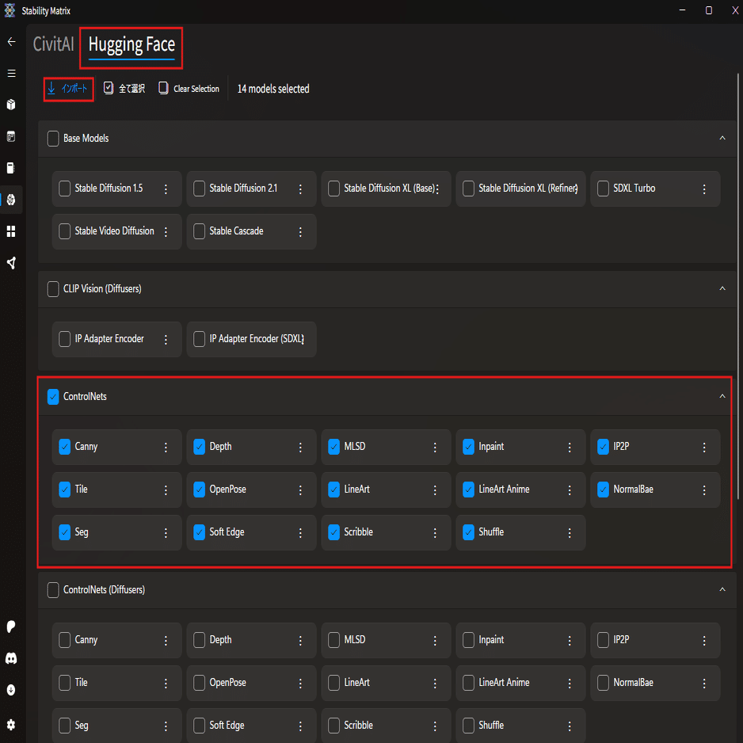
Task: Open the menu dots for ControlNets MLSD
Action: click(435, 448)
